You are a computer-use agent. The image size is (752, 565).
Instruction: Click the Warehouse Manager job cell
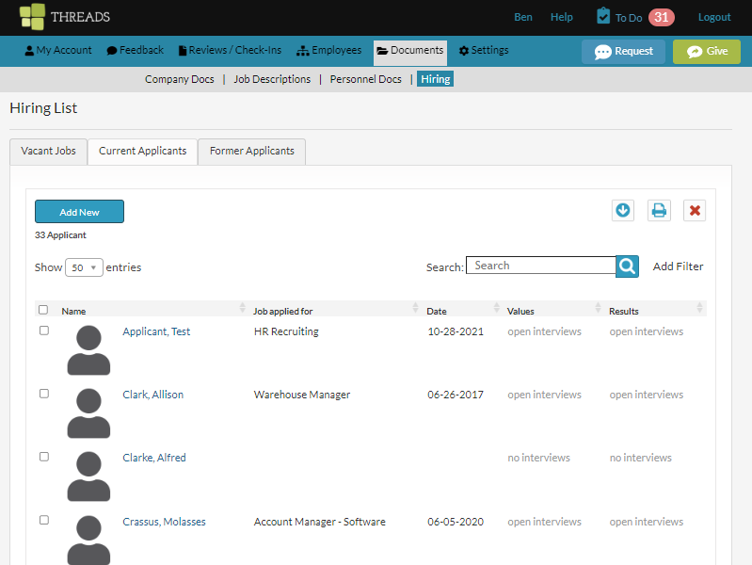coord(302,395)
